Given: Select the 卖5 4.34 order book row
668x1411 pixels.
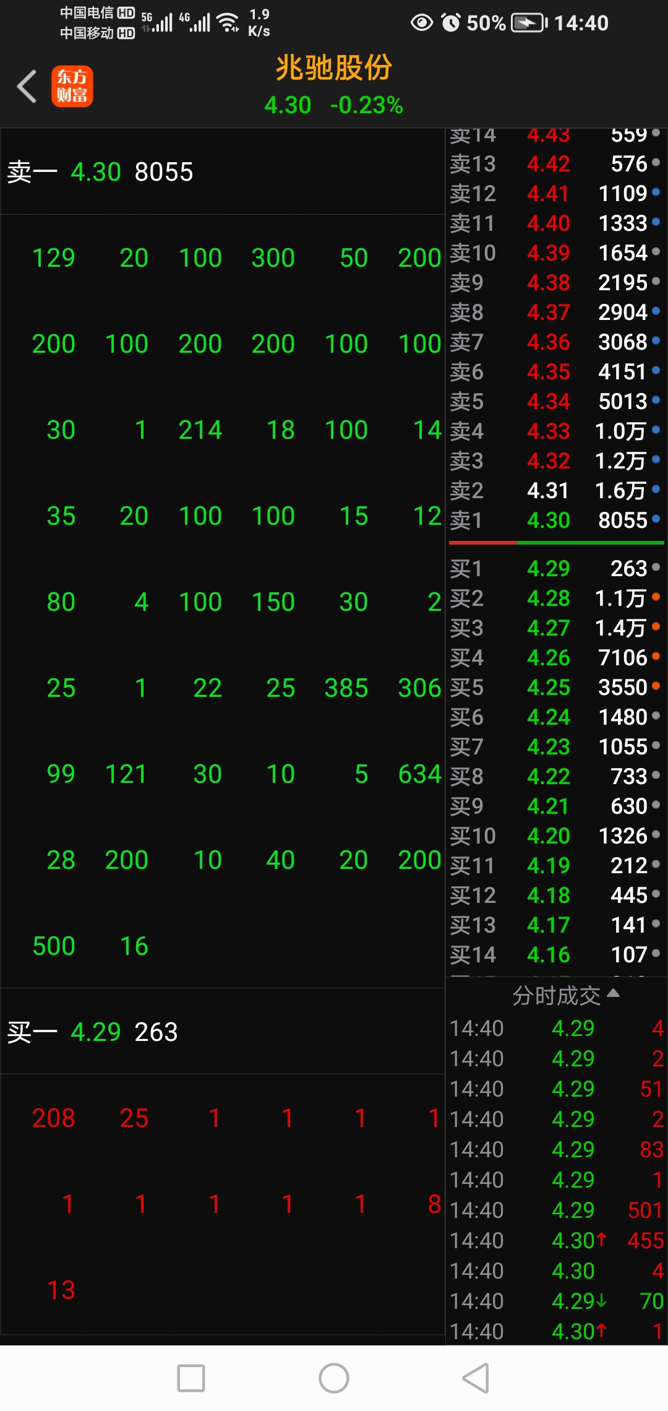Looking at the screenshot, I should (556, 401).
